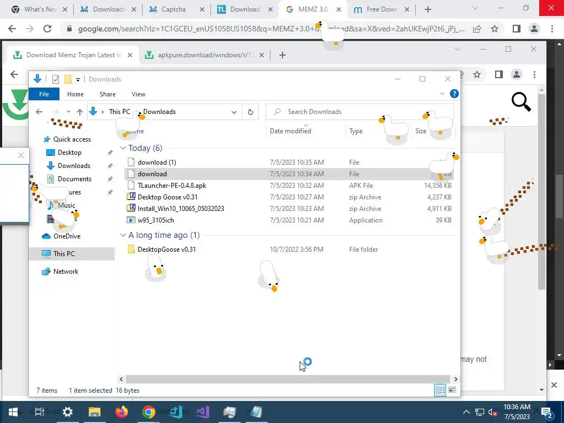Image resolution: width=564 pixels, height=423 pixels.
Task: Open Windows Start menu
Action: (x=13, y=412)
